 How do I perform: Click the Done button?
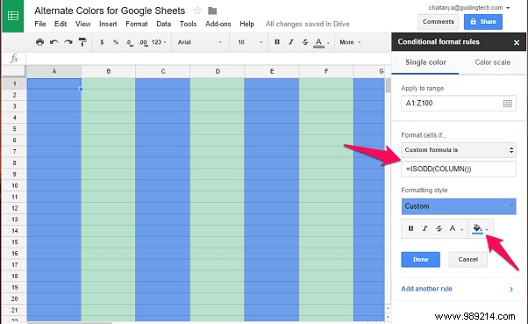point(421,260)
